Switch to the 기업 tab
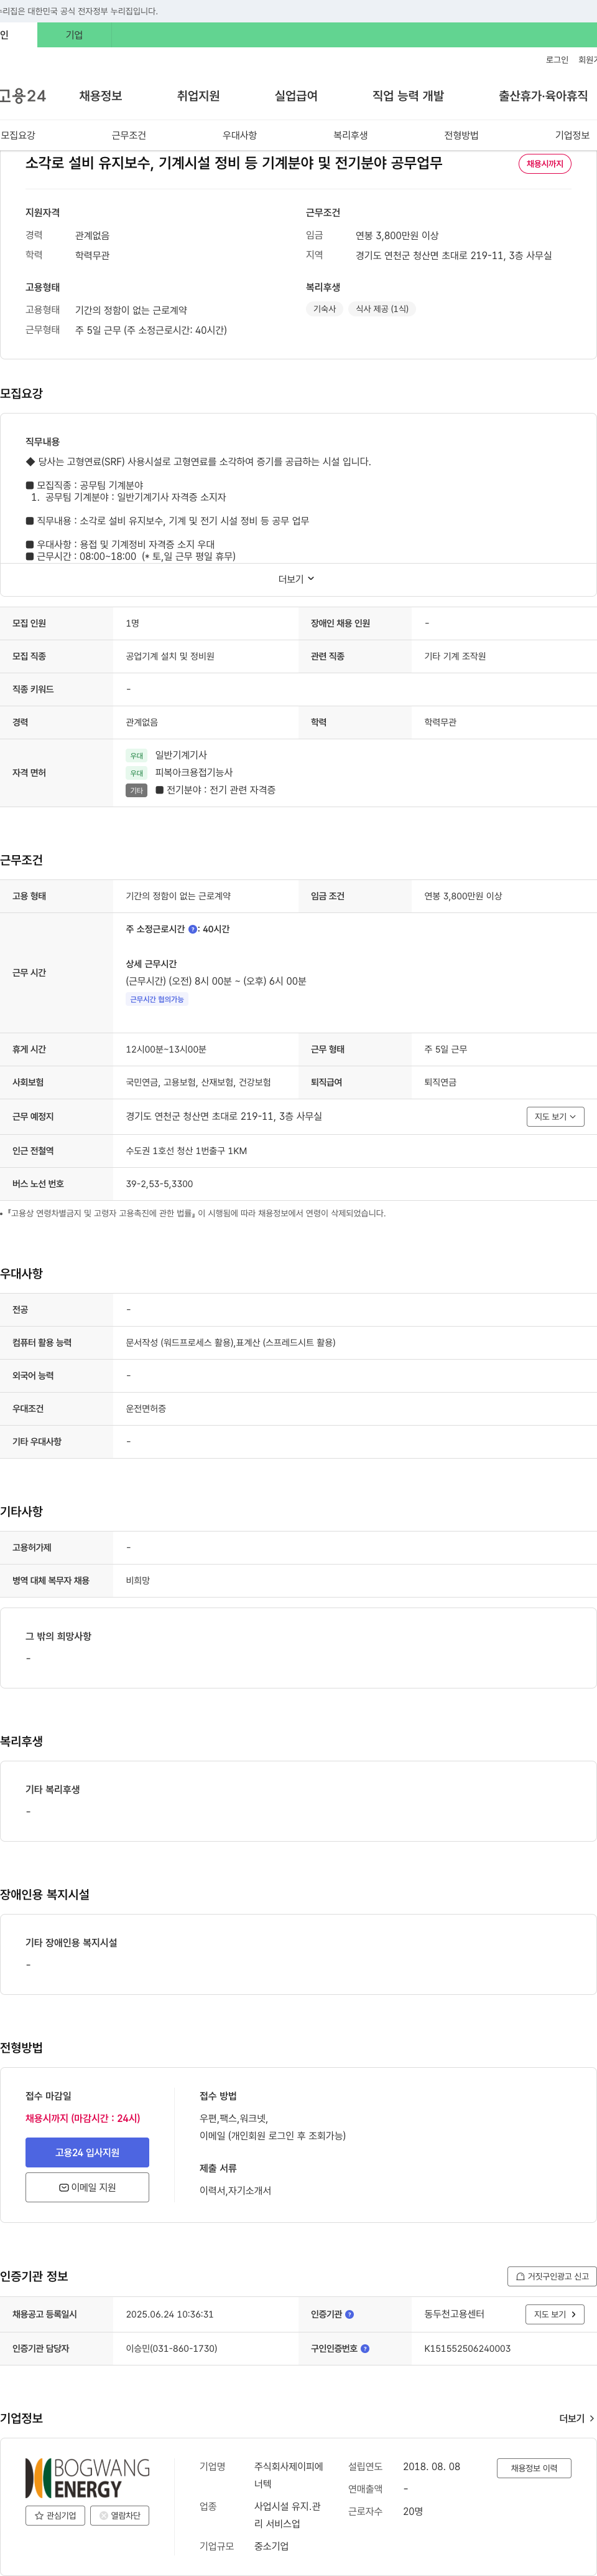 74,35
